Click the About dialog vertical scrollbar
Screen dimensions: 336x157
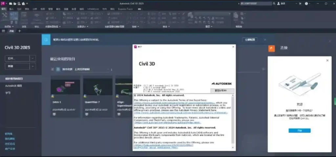(x=233, y=118)
